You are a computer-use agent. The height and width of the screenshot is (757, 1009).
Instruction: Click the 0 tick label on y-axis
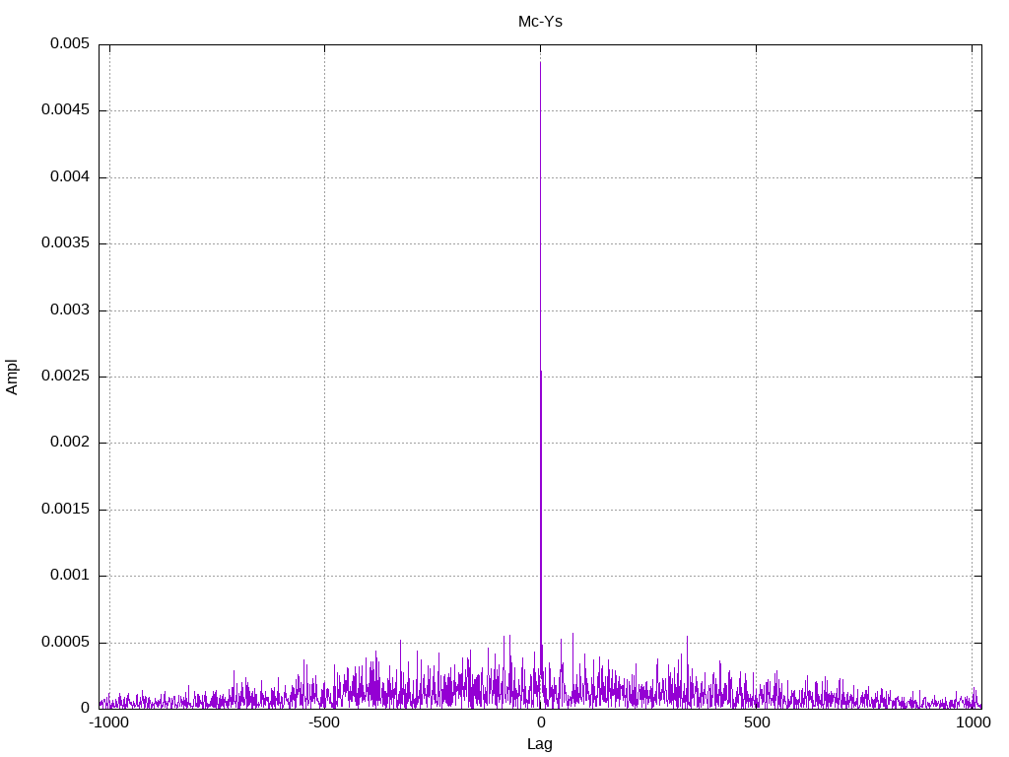click(85, 708)
